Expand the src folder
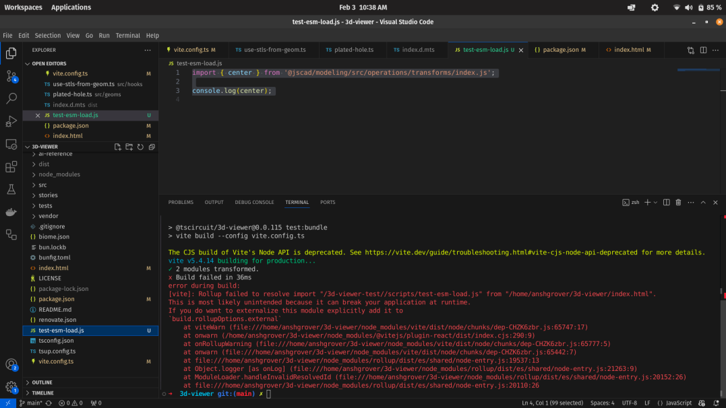This screenshot has height=408, width=726. point(42,185)
